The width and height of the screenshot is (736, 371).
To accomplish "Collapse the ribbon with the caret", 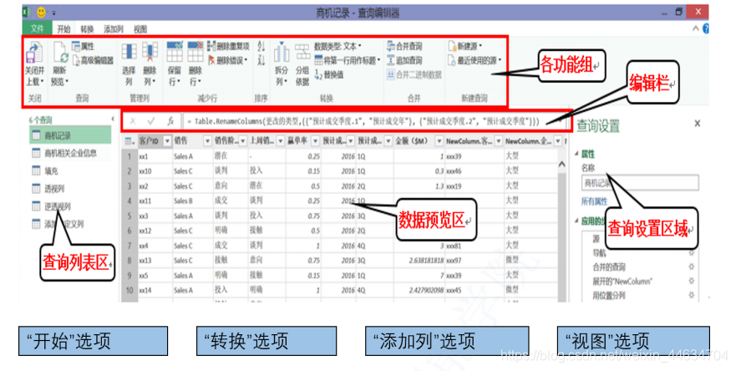I will [x=696, y=28].
